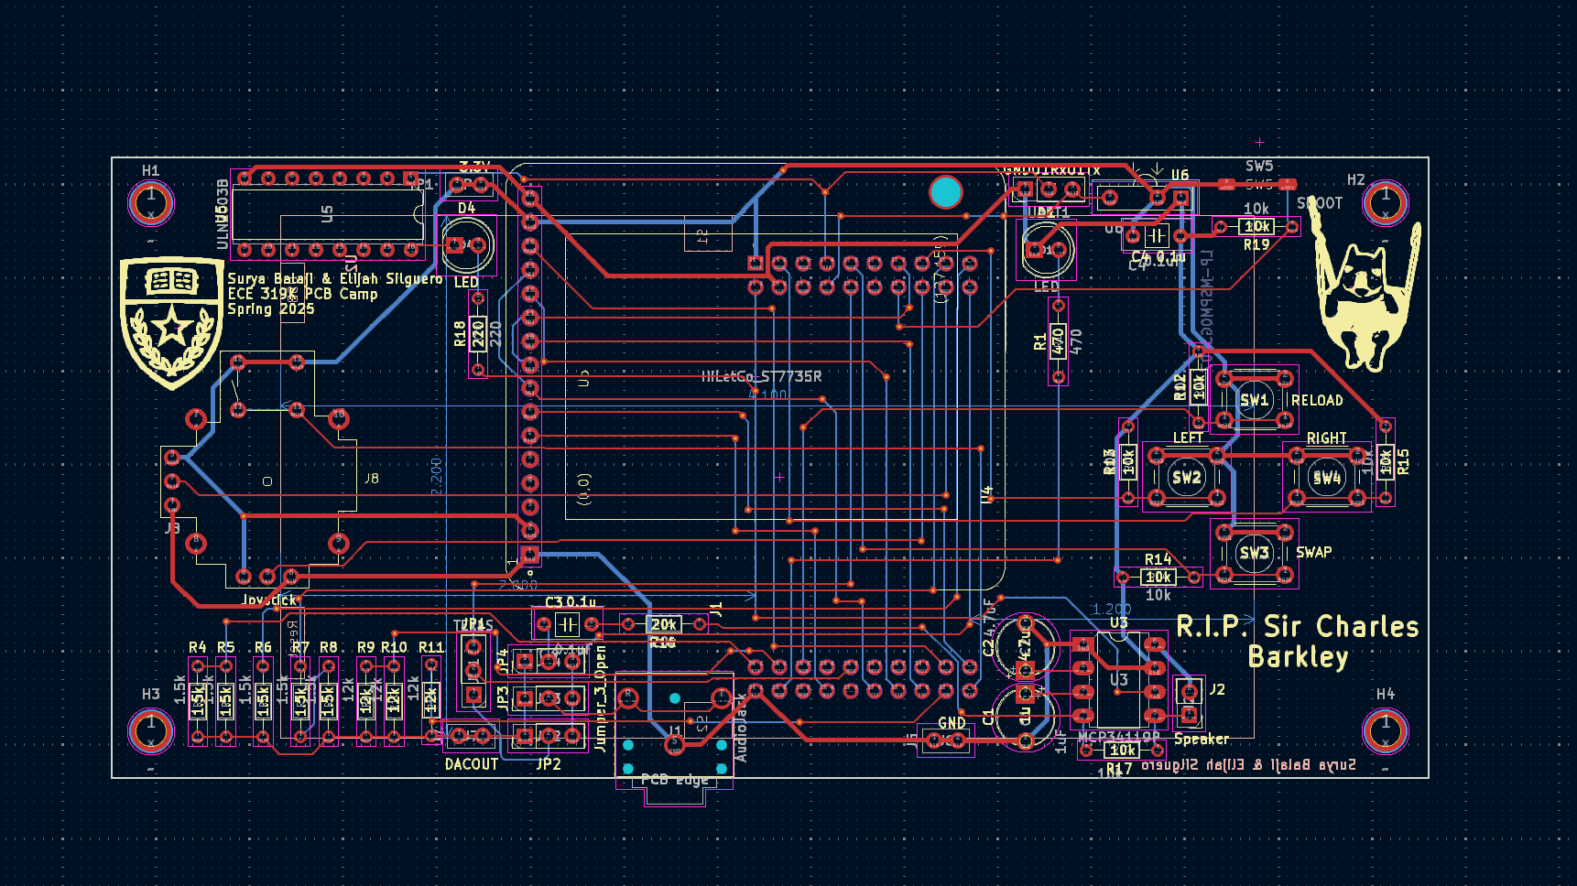The width and height of the screenshot is (1577, 886).
Task: Select the R17 10k resistor
Action: coord(1123,751)
